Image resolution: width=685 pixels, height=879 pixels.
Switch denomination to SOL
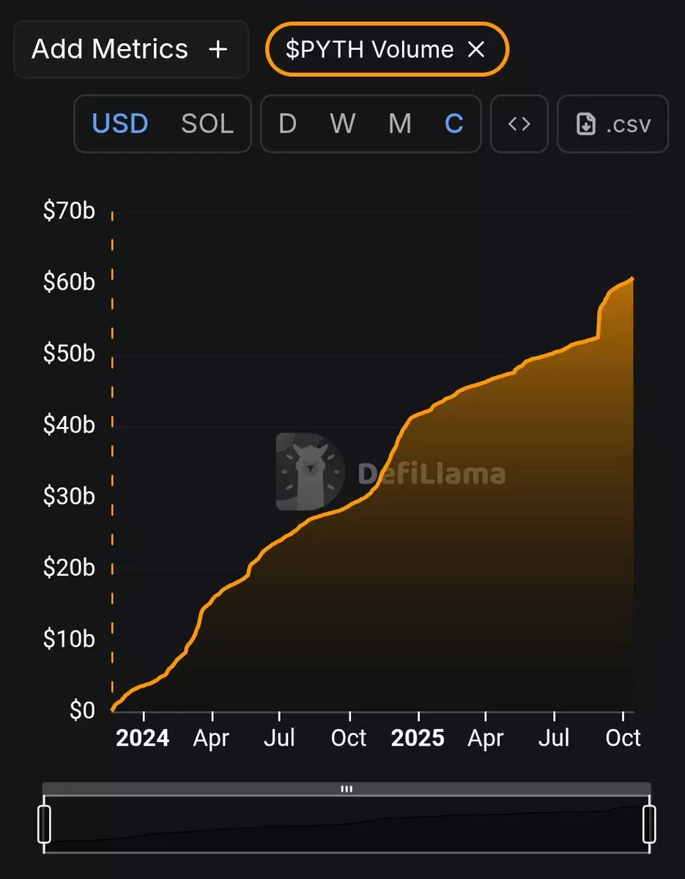(x=207, y=124)
